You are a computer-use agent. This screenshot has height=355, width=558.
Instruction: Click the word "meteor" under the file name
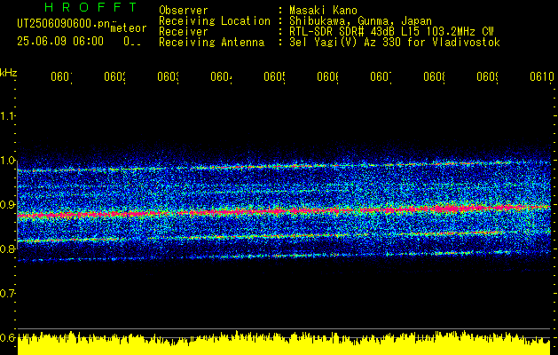point(129,28)
